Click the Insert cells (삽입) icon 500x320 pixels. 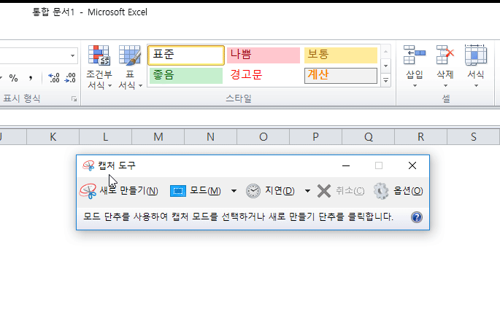coord(414,55)
